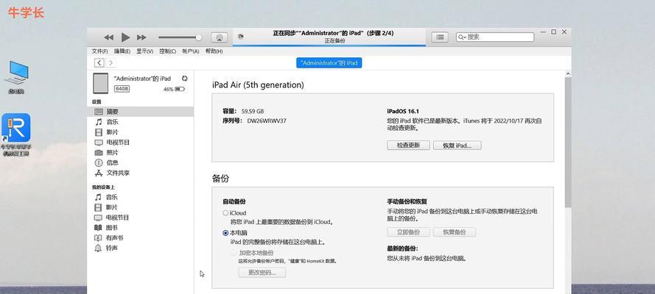Select the iCloud backup radio button
This screenshot has height=294, width=655.
[225, 213]
